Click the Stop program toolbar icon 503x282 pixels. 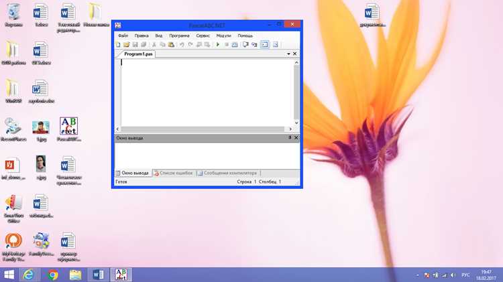point(227,44)
